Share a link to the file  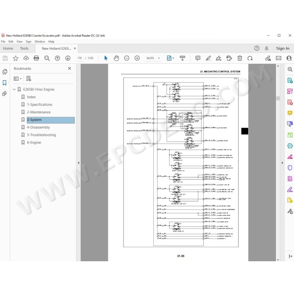click(x=268, y=58)
